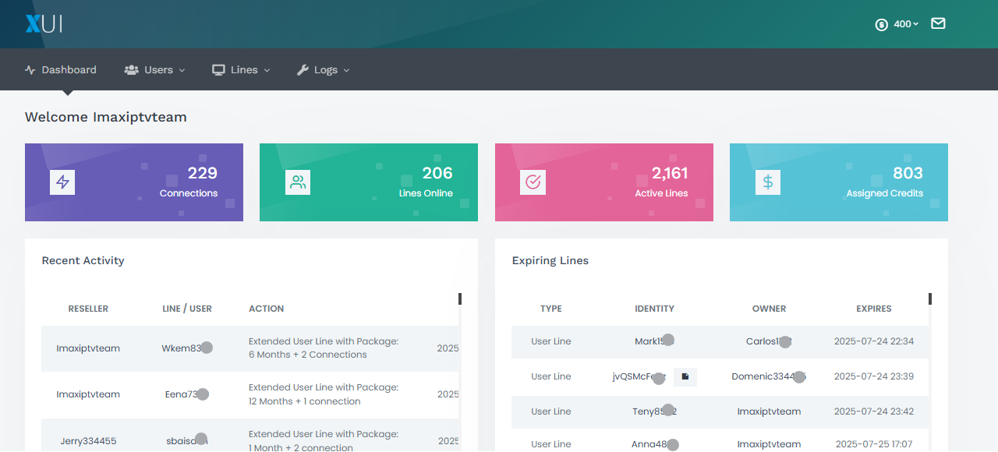Click the Anna48 identity cell
This screenshot has width=998, height=452.
coord(655,444)
